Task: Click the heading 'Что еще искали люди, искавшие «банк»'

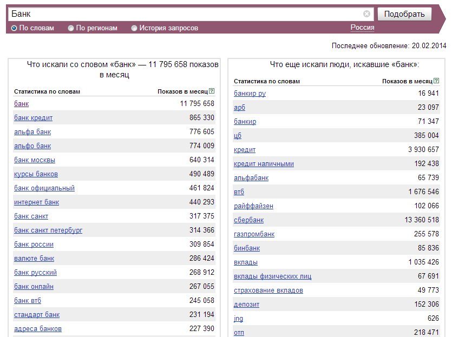Action: tap(344, 64)
